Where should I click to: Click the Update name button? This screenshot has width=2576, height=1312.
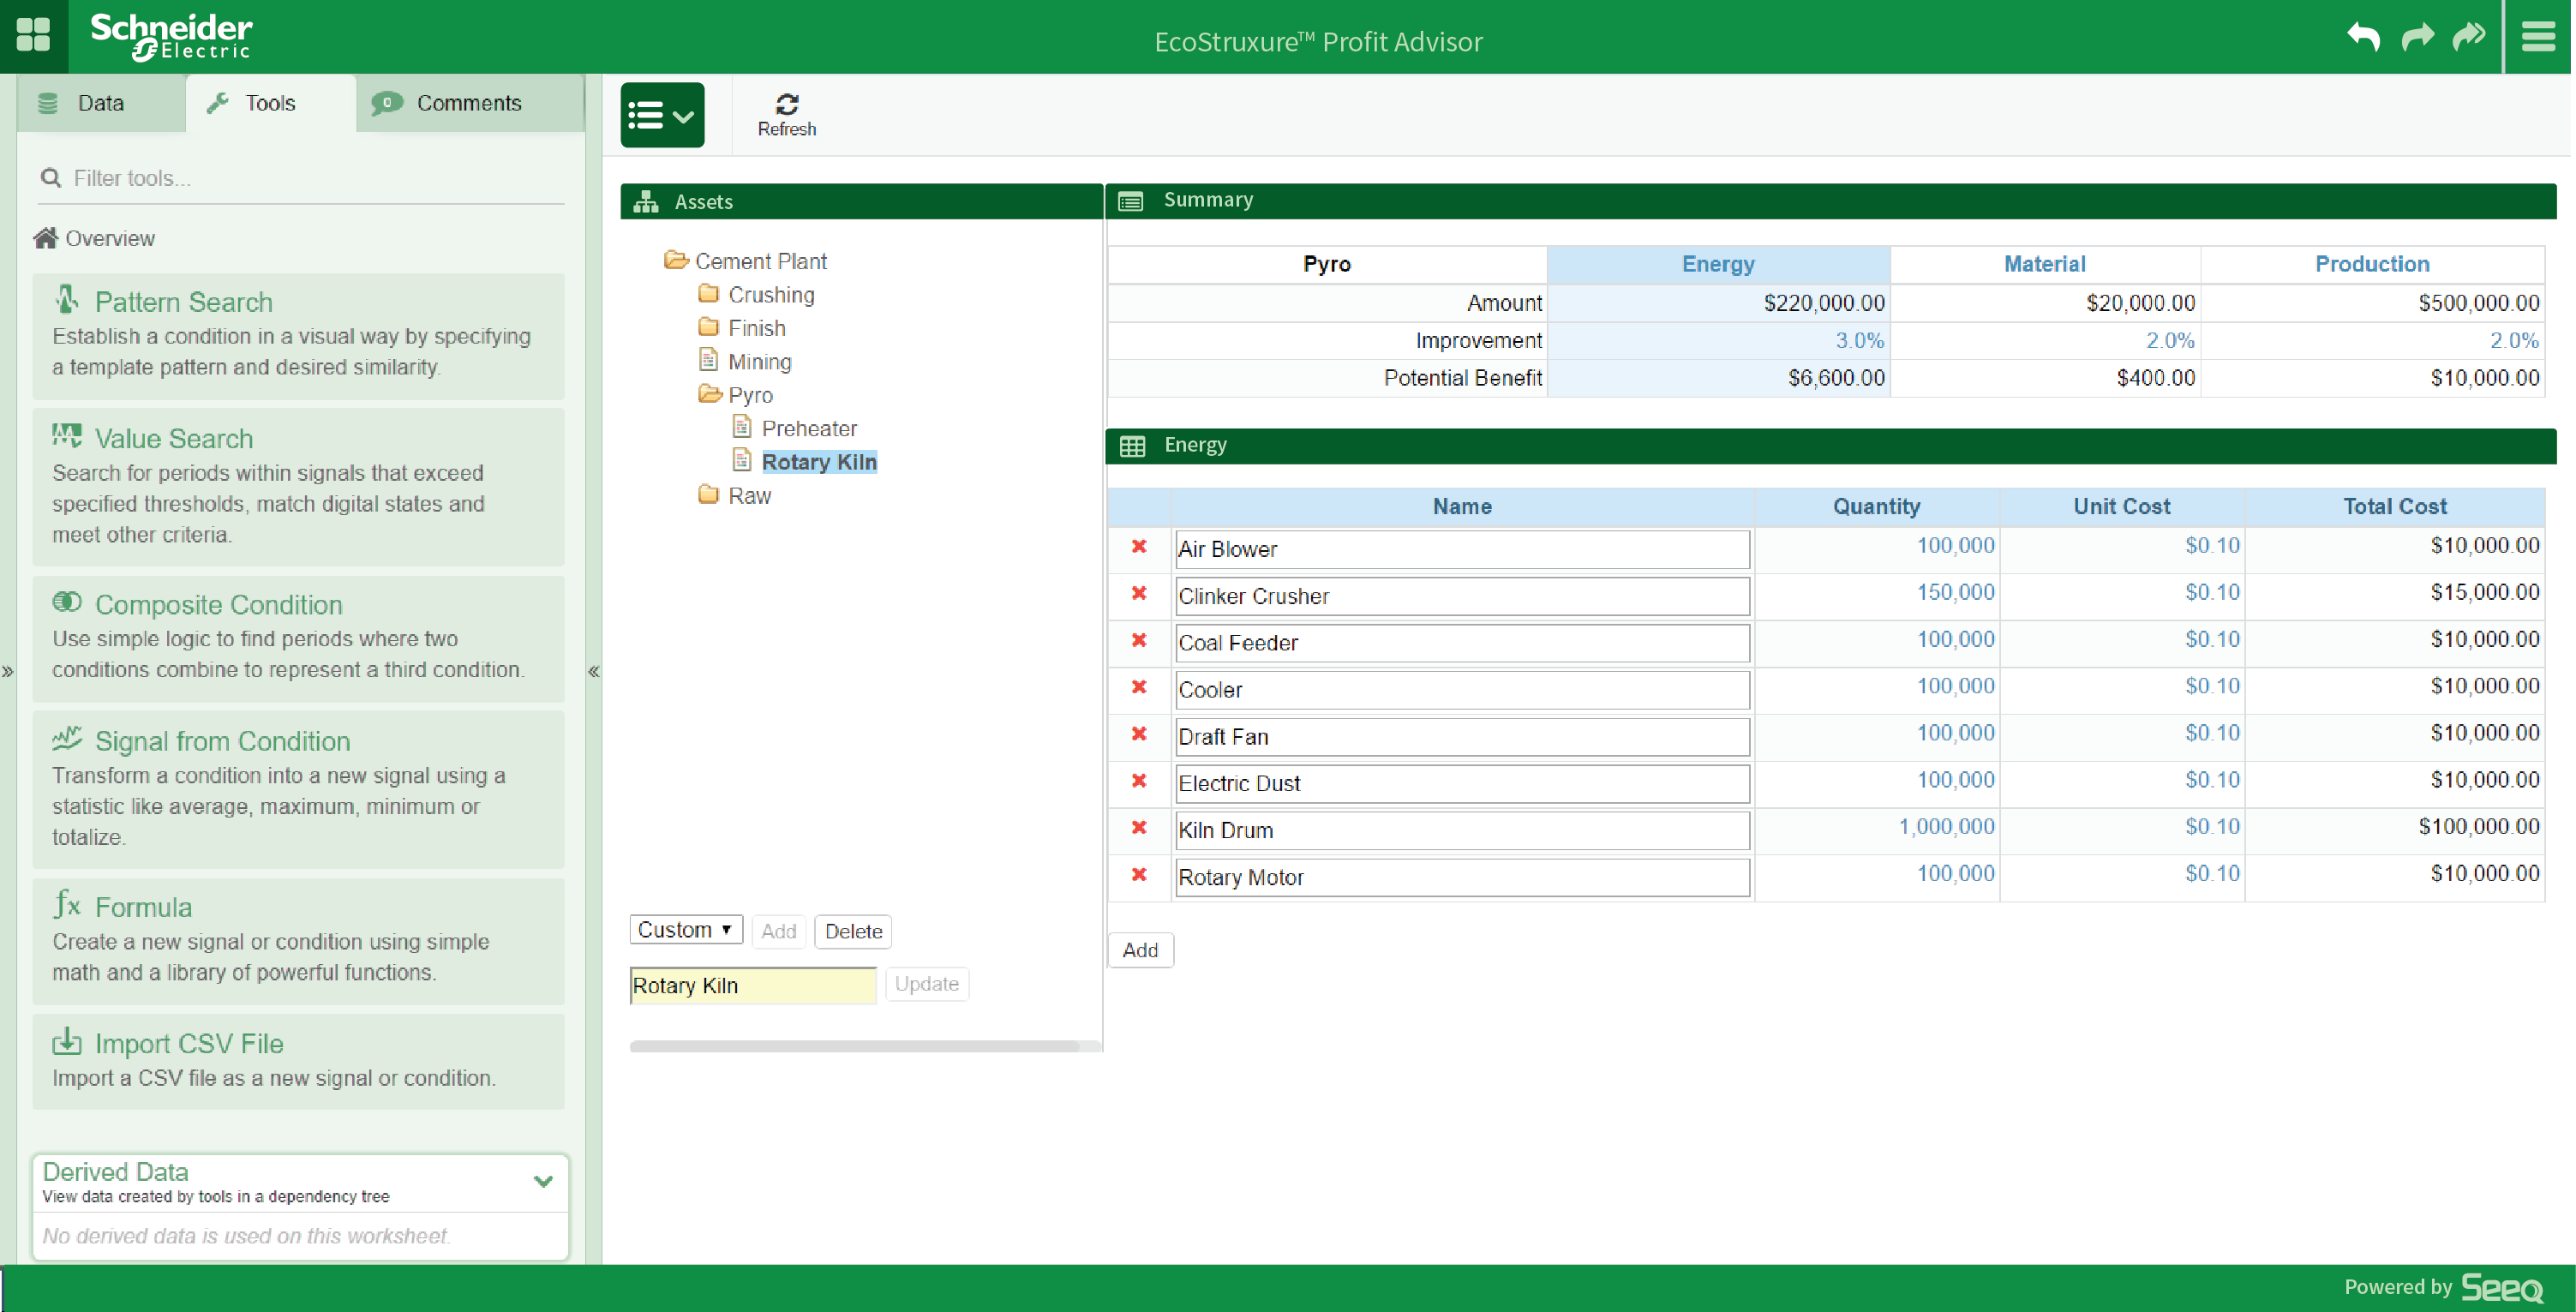926,984
